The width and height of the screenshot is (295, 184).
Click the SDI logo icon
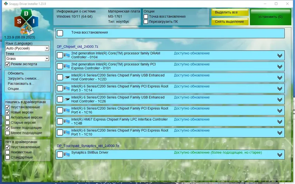26,22
